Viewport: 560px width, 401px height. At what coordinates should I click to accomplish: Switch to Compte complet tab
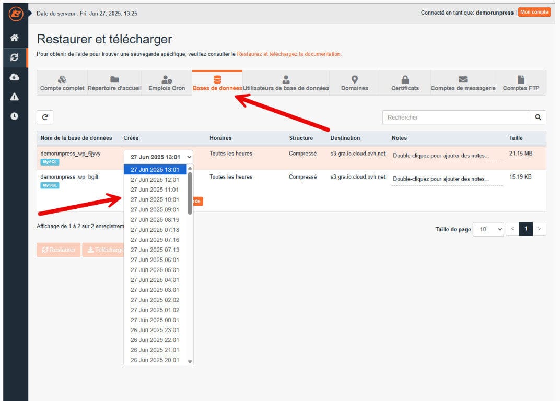(62, 83)
